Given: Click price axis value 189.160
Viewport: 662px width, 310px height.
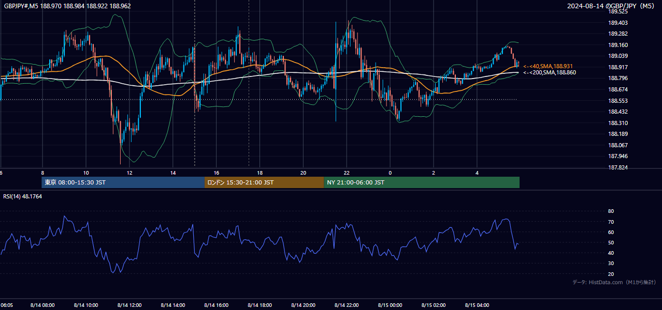Looking at the screenshot, I should click(618, 45).
